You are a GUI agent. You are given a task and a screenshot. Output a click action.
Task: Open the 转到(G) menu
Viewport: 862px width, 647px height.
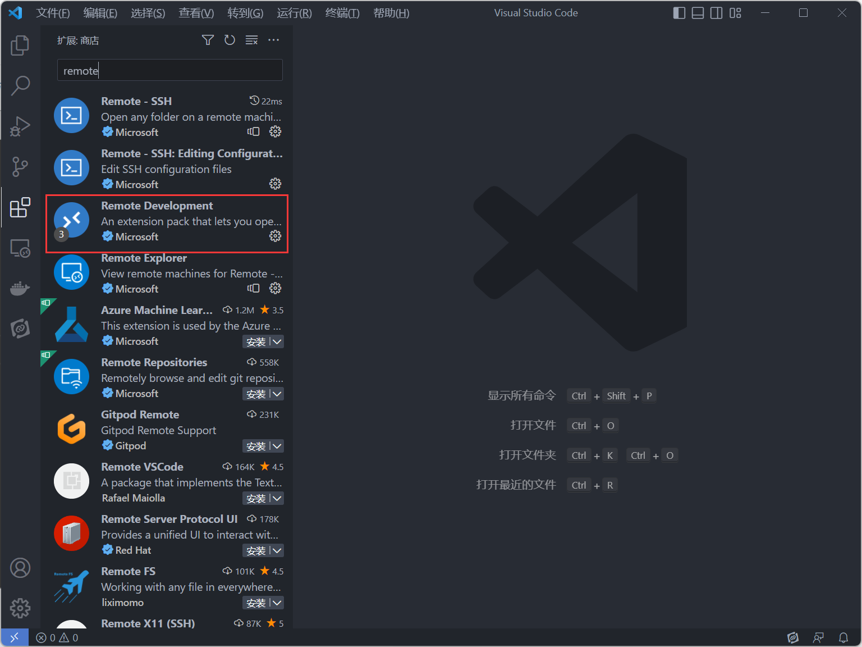245,13
